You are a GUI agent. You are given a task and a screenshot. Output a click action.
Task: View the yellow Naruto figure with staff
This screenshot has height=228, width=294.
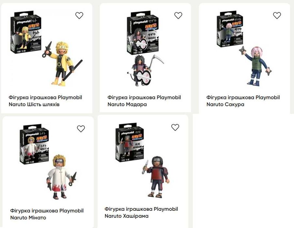click(63, 64)
